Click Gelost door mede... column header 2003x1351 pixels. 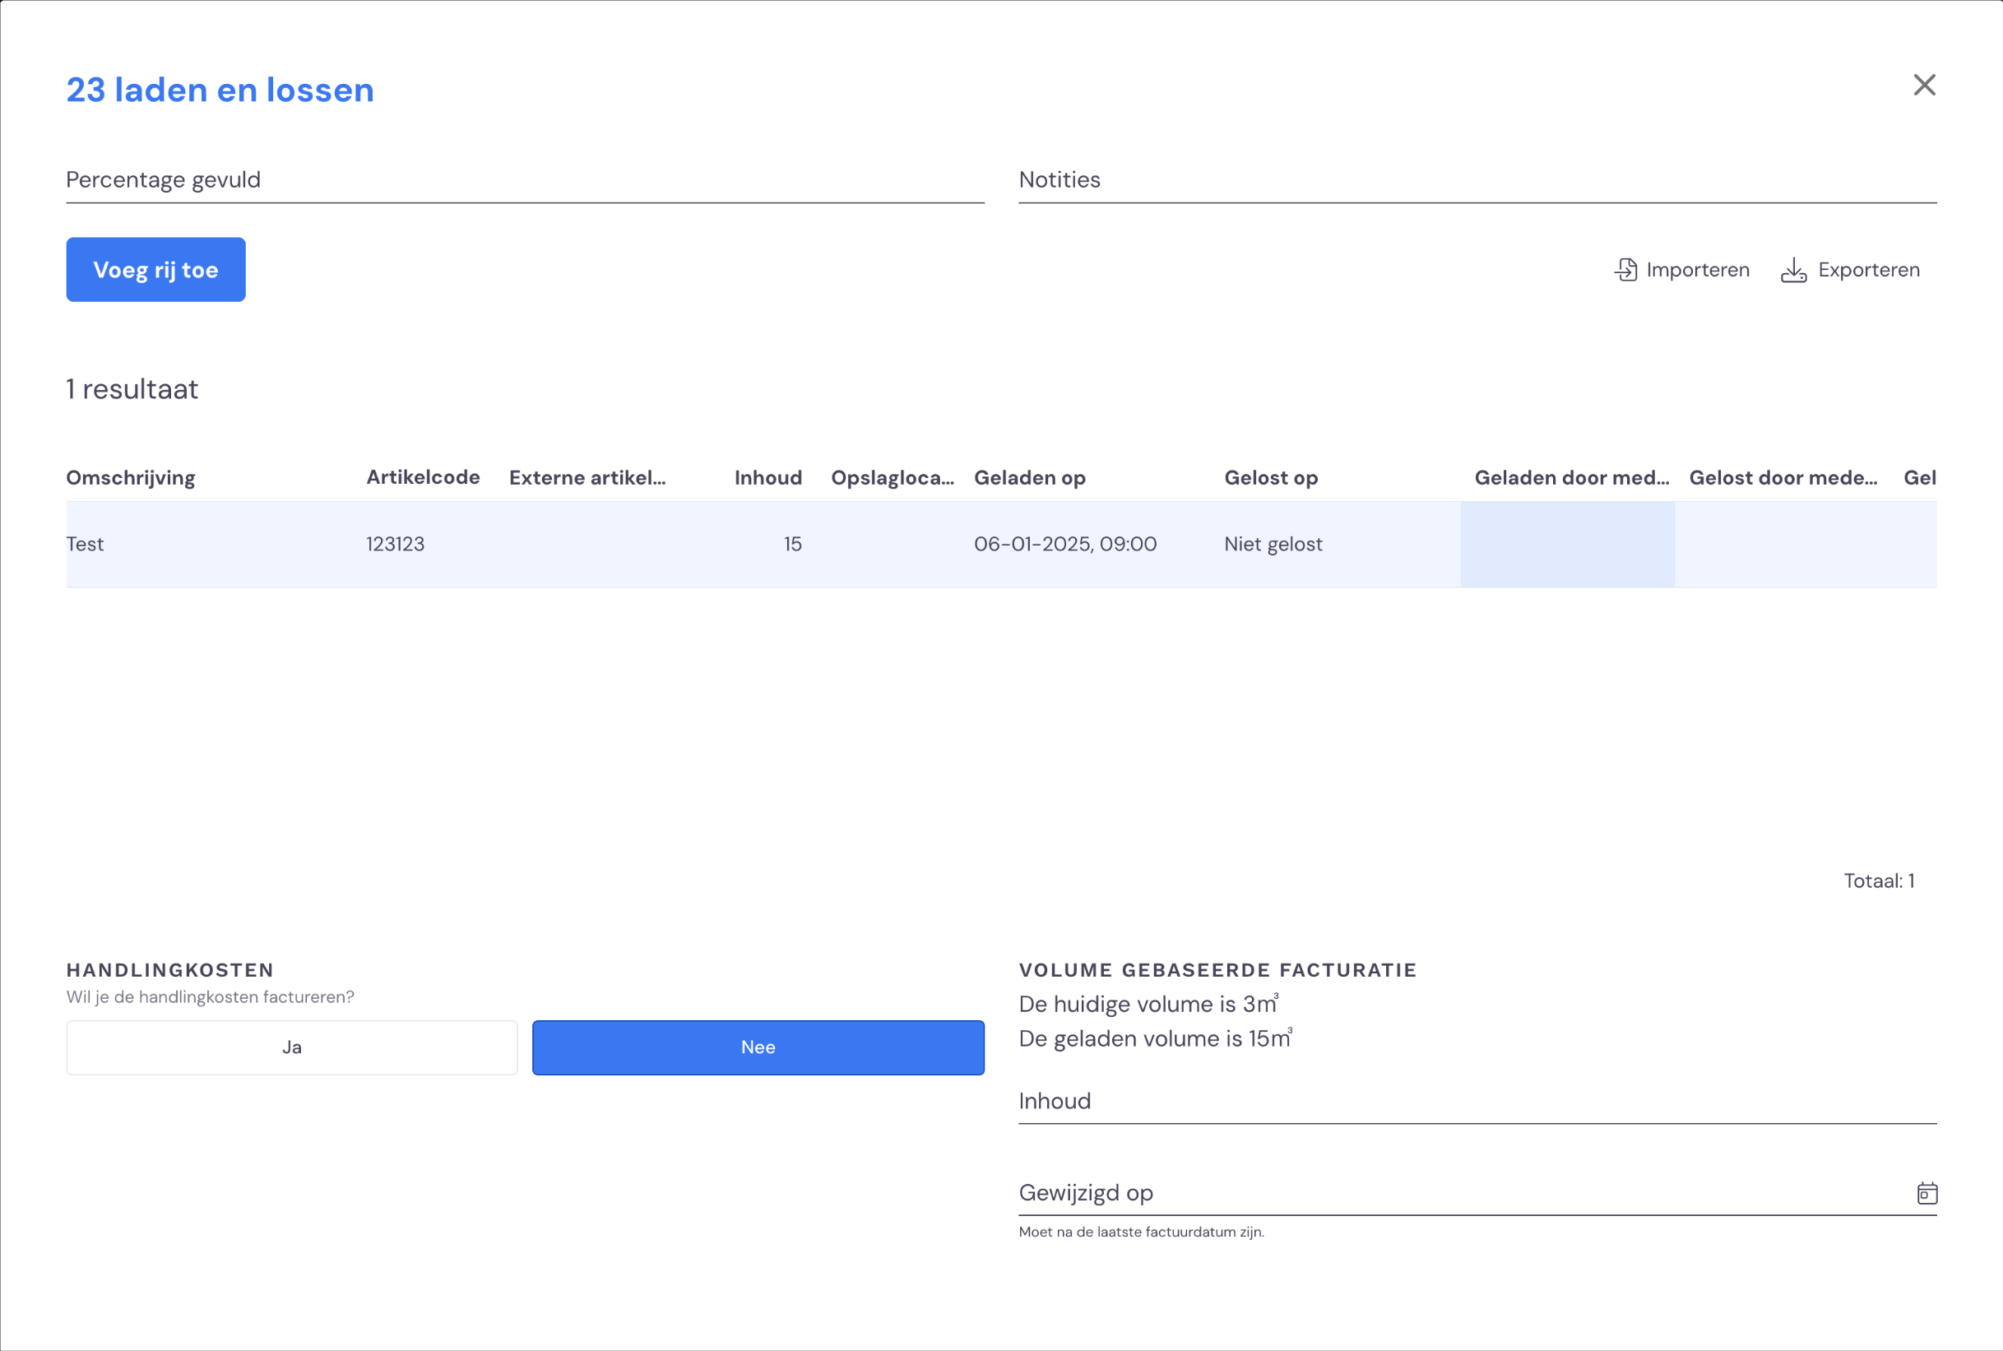1783,477
